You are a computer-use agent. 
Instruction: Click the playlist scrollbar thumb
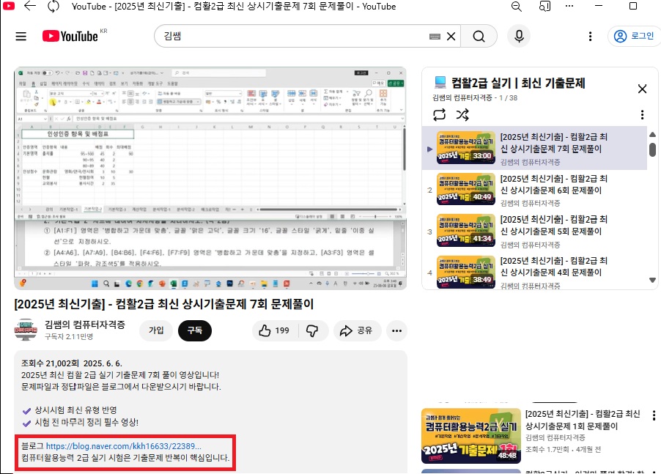pyautogui.click(x=652, y=149)
